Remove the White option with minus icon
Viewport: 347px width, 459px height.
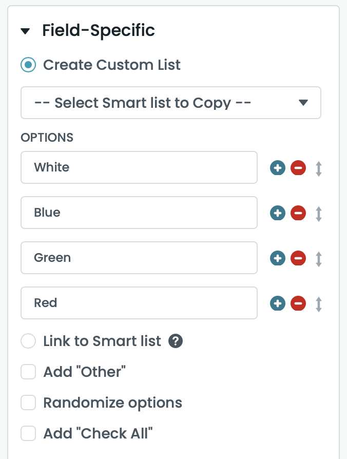298,168
